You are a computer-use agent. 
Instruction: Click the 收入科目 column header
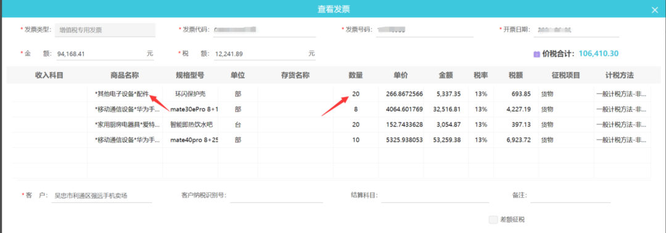[x=49, y=76]
